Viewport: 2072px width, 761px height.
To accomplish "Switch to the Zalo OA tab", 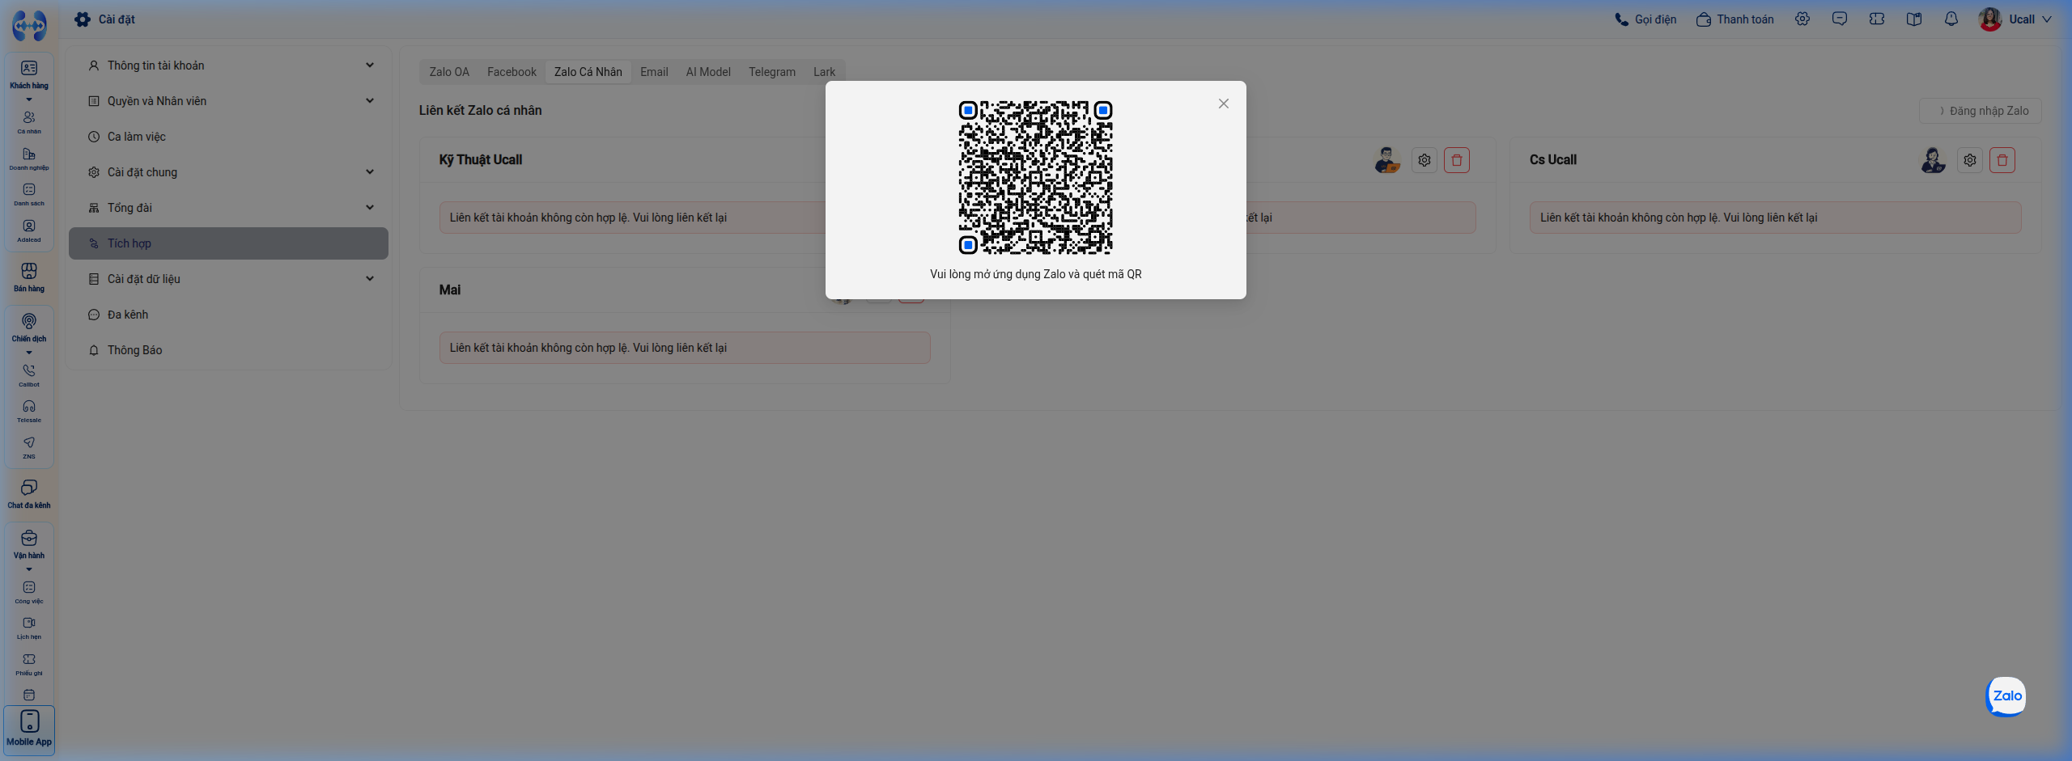I will 449,72.
